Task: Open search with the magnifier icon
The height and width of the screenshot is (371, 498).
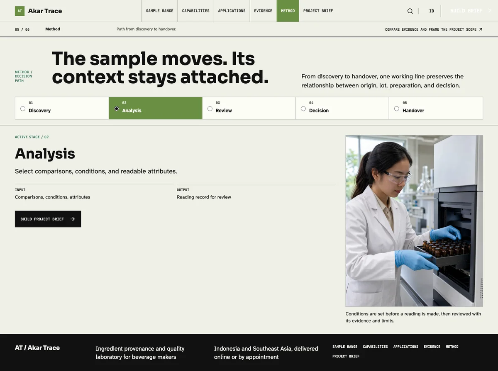Action: coord(410,11)
